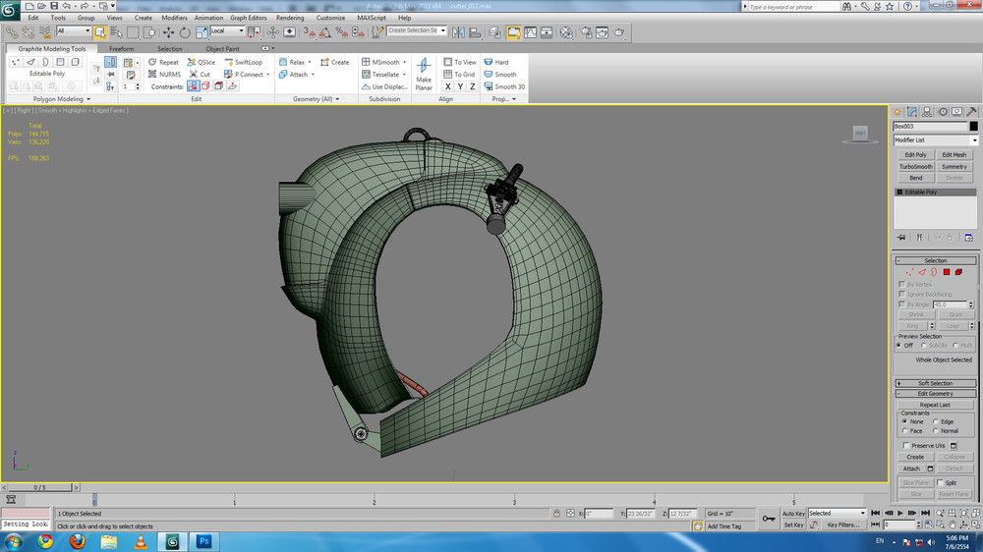This screenshot has width=983, height=552.
Task: Enable the Preserve UVs checkbox
Action: (x=906, y=446)
